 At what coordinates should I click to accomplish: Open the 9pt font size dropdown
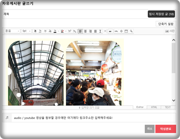tap(26, 31)
